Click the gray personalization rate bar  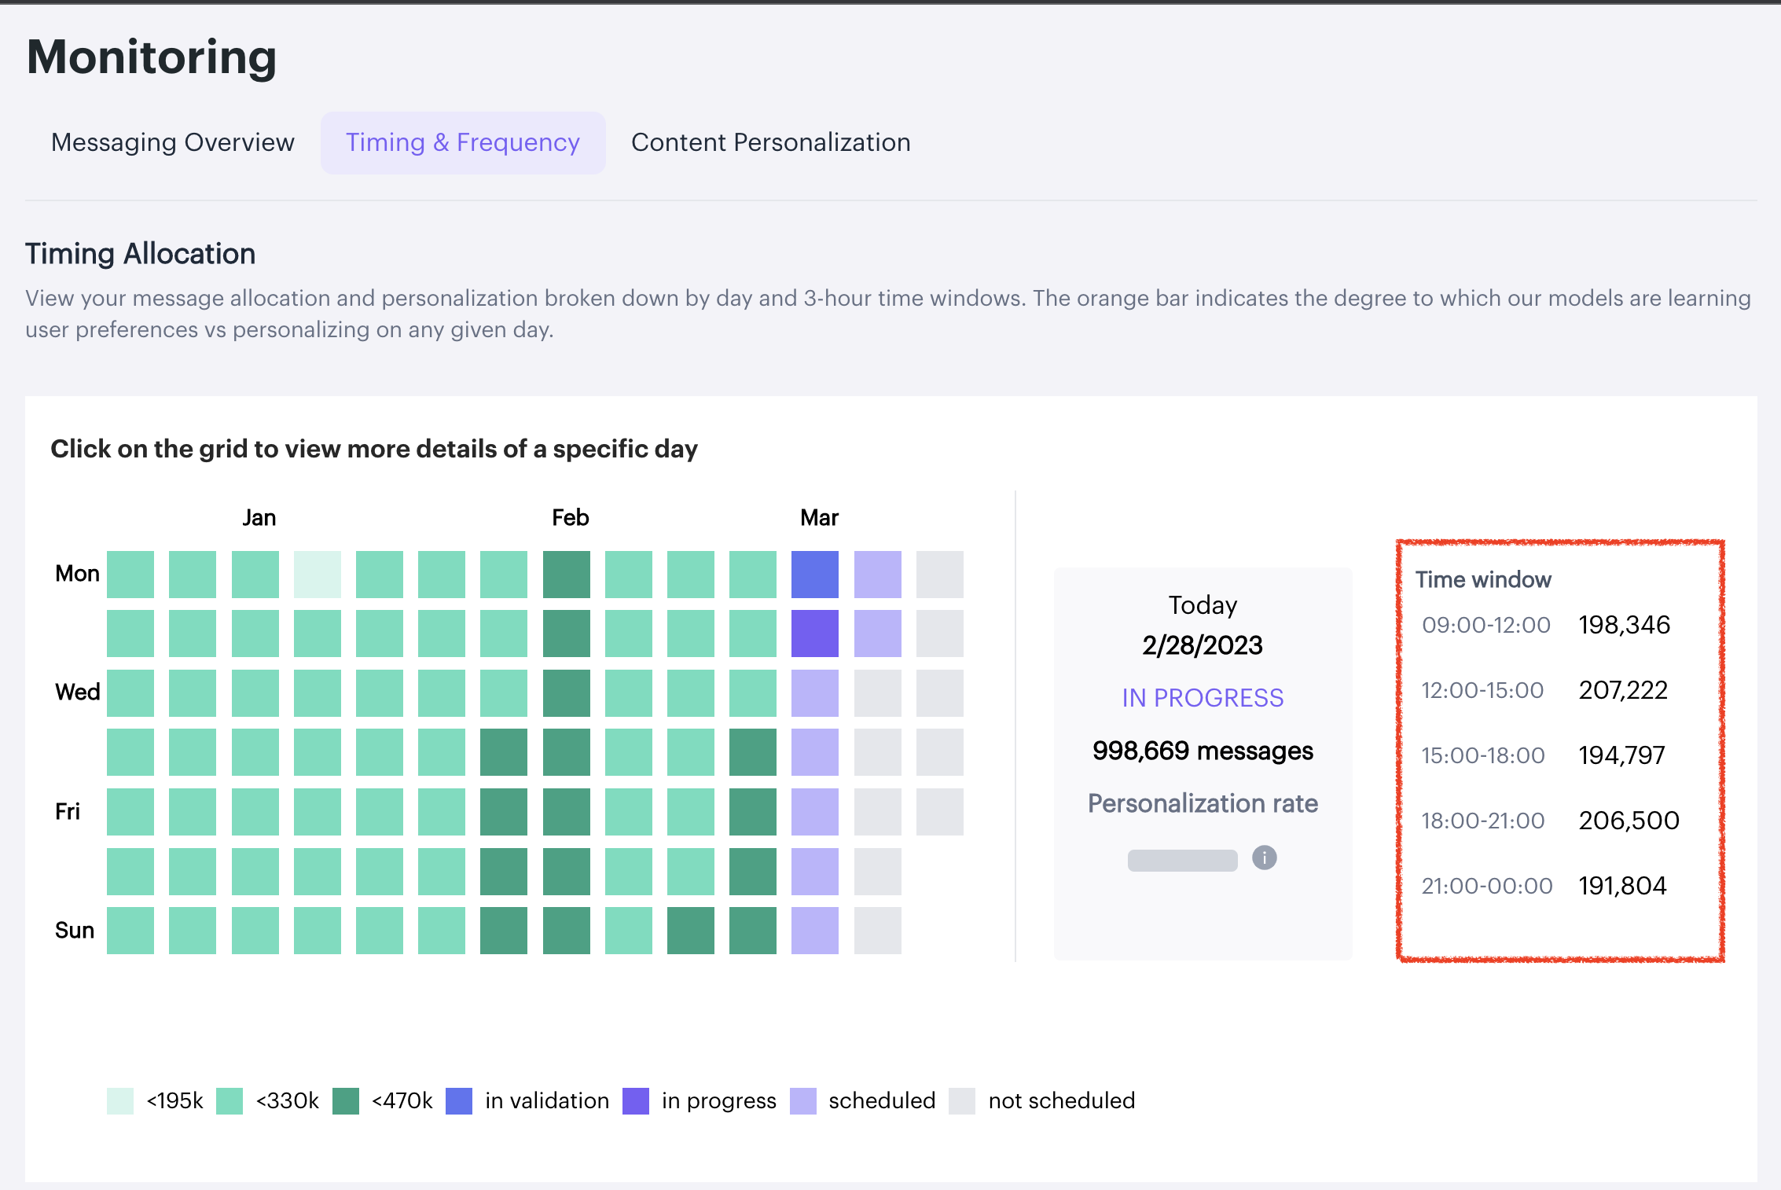click(1182, 860)
